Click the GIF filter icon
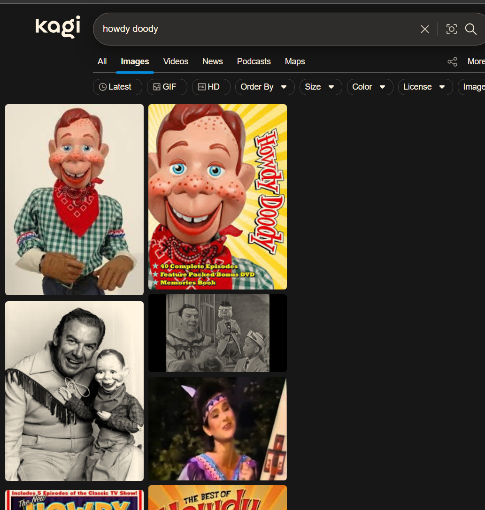This screenshot has height=510, width=485. pos(157,87)
